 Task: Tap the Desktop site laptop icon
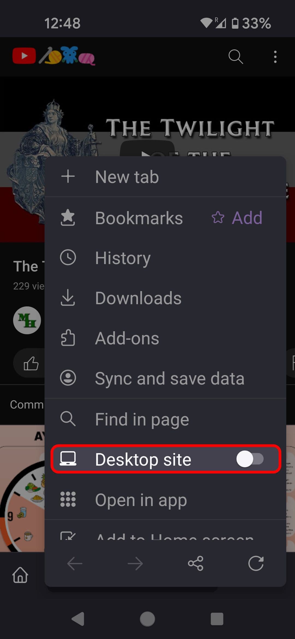pyautogui.click(x=68, y=459)
